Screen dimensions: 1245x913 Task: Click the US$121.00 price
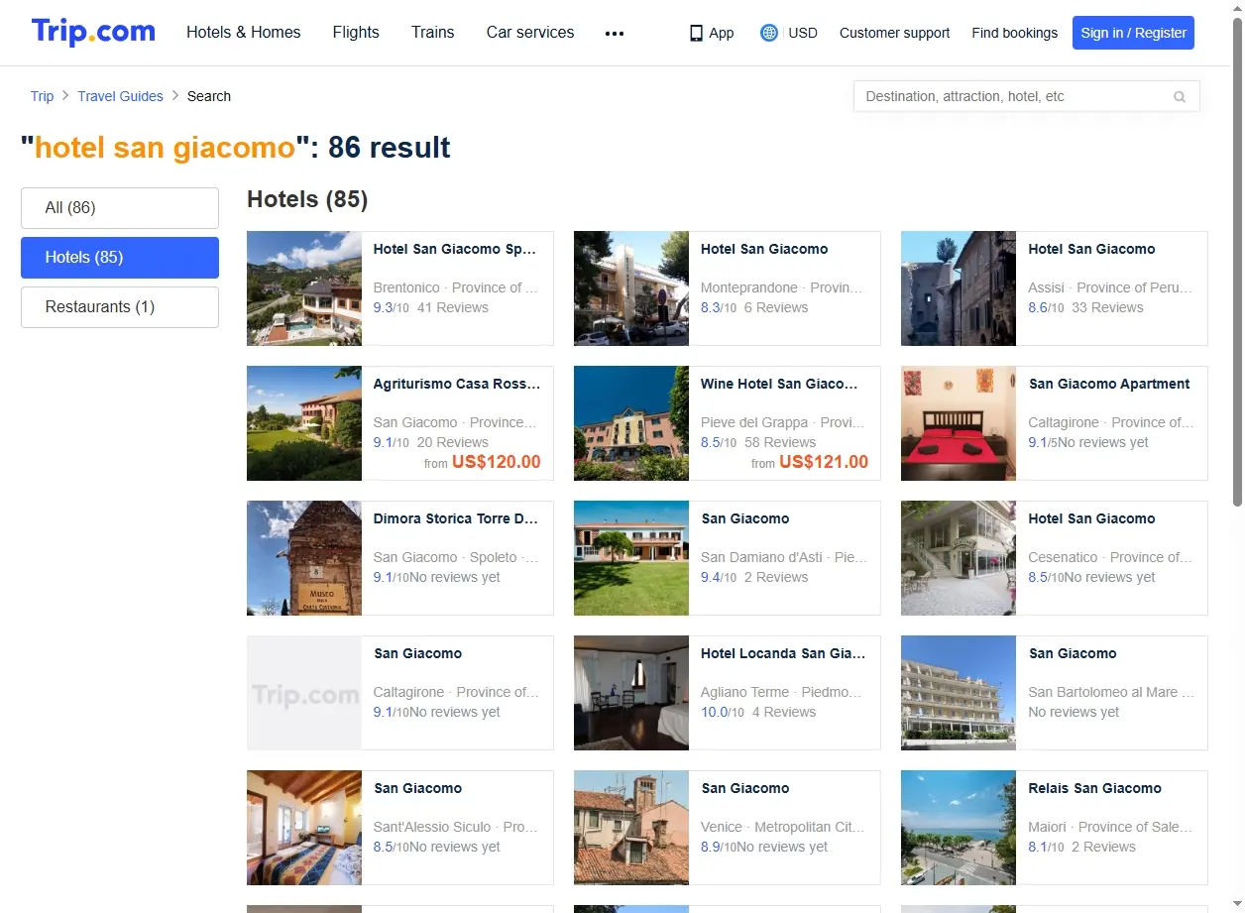tap(824, 462)
